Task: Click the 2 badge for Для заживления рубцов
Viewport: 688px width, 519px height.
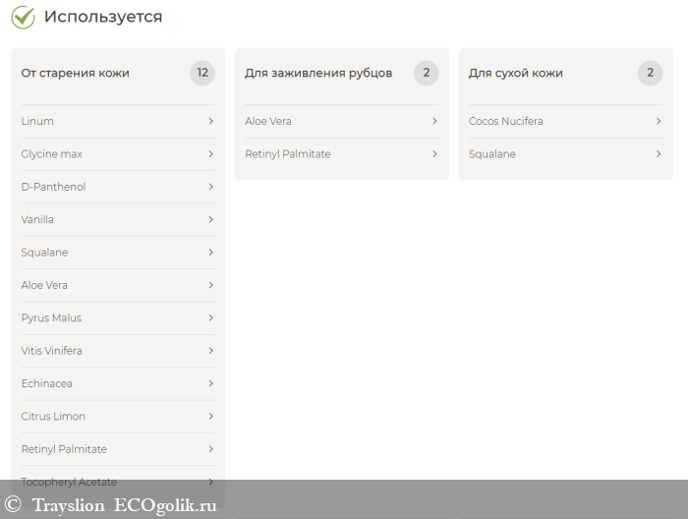Action: (x=426, y=73)
